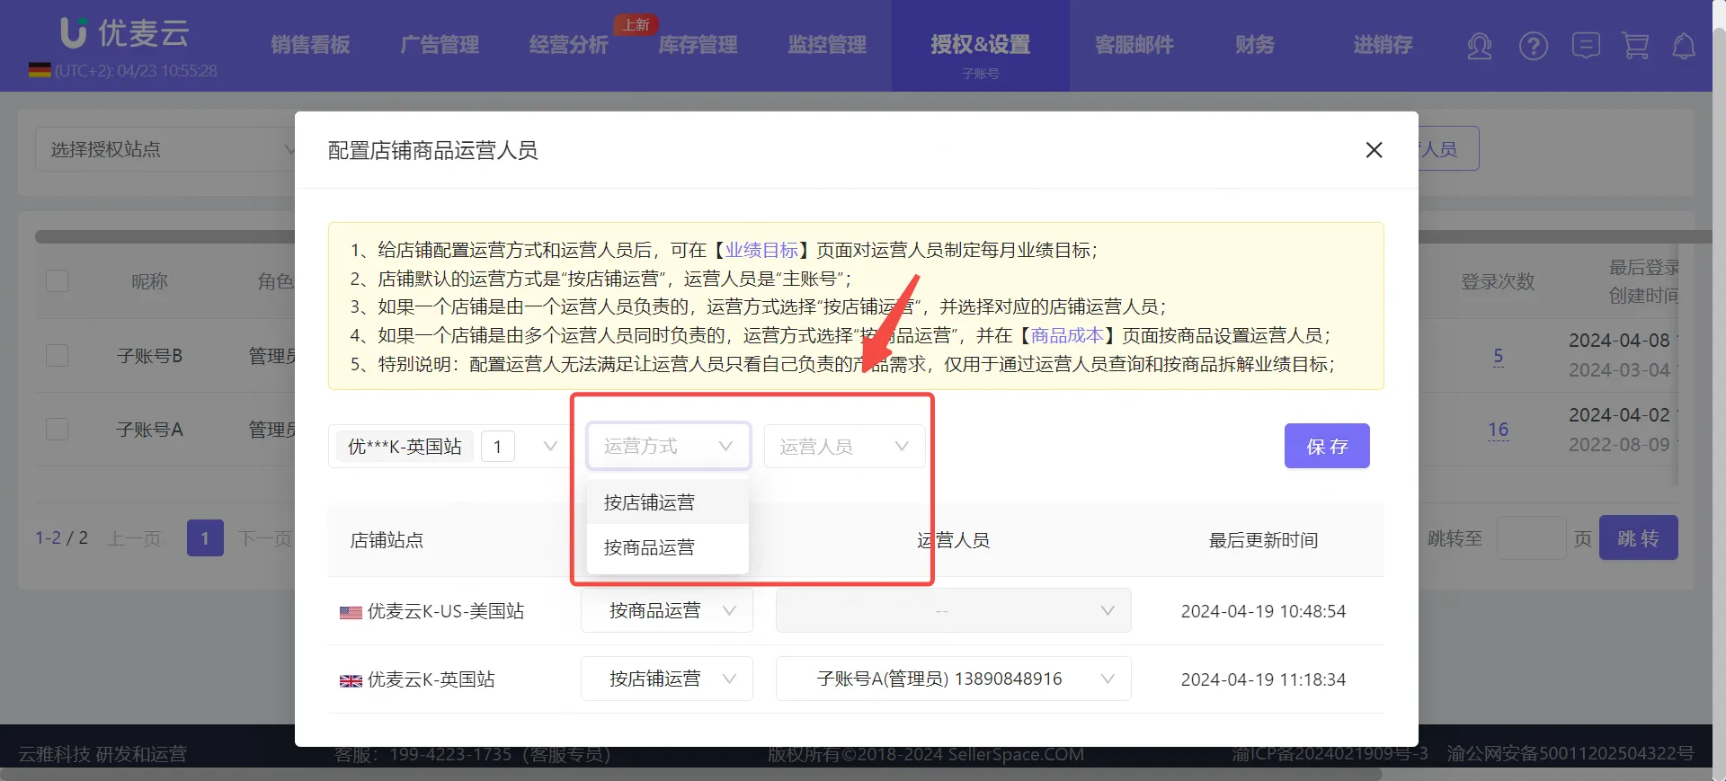The height and width of the screenshot is (781, 1726).
Task: Go to 经营分析 menu
Action: point(568,45)
